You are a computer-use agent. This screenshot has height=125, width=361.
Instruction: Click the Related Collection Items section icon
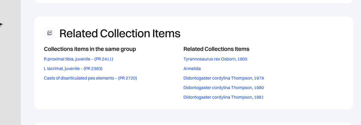click(50, 33)
